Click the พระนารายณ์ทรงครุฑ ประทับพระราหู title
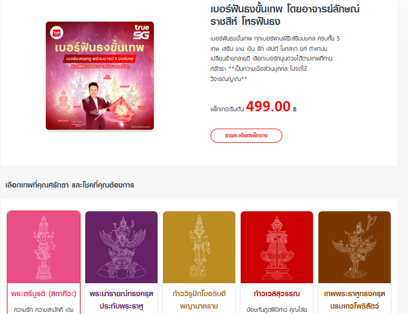This screenshot has width=408, height=314. (121, 299)
